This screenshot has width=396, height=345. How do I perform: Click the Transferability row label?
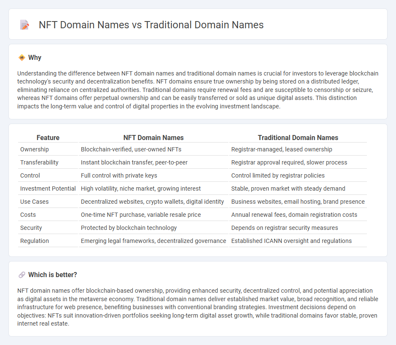point(39,162)
